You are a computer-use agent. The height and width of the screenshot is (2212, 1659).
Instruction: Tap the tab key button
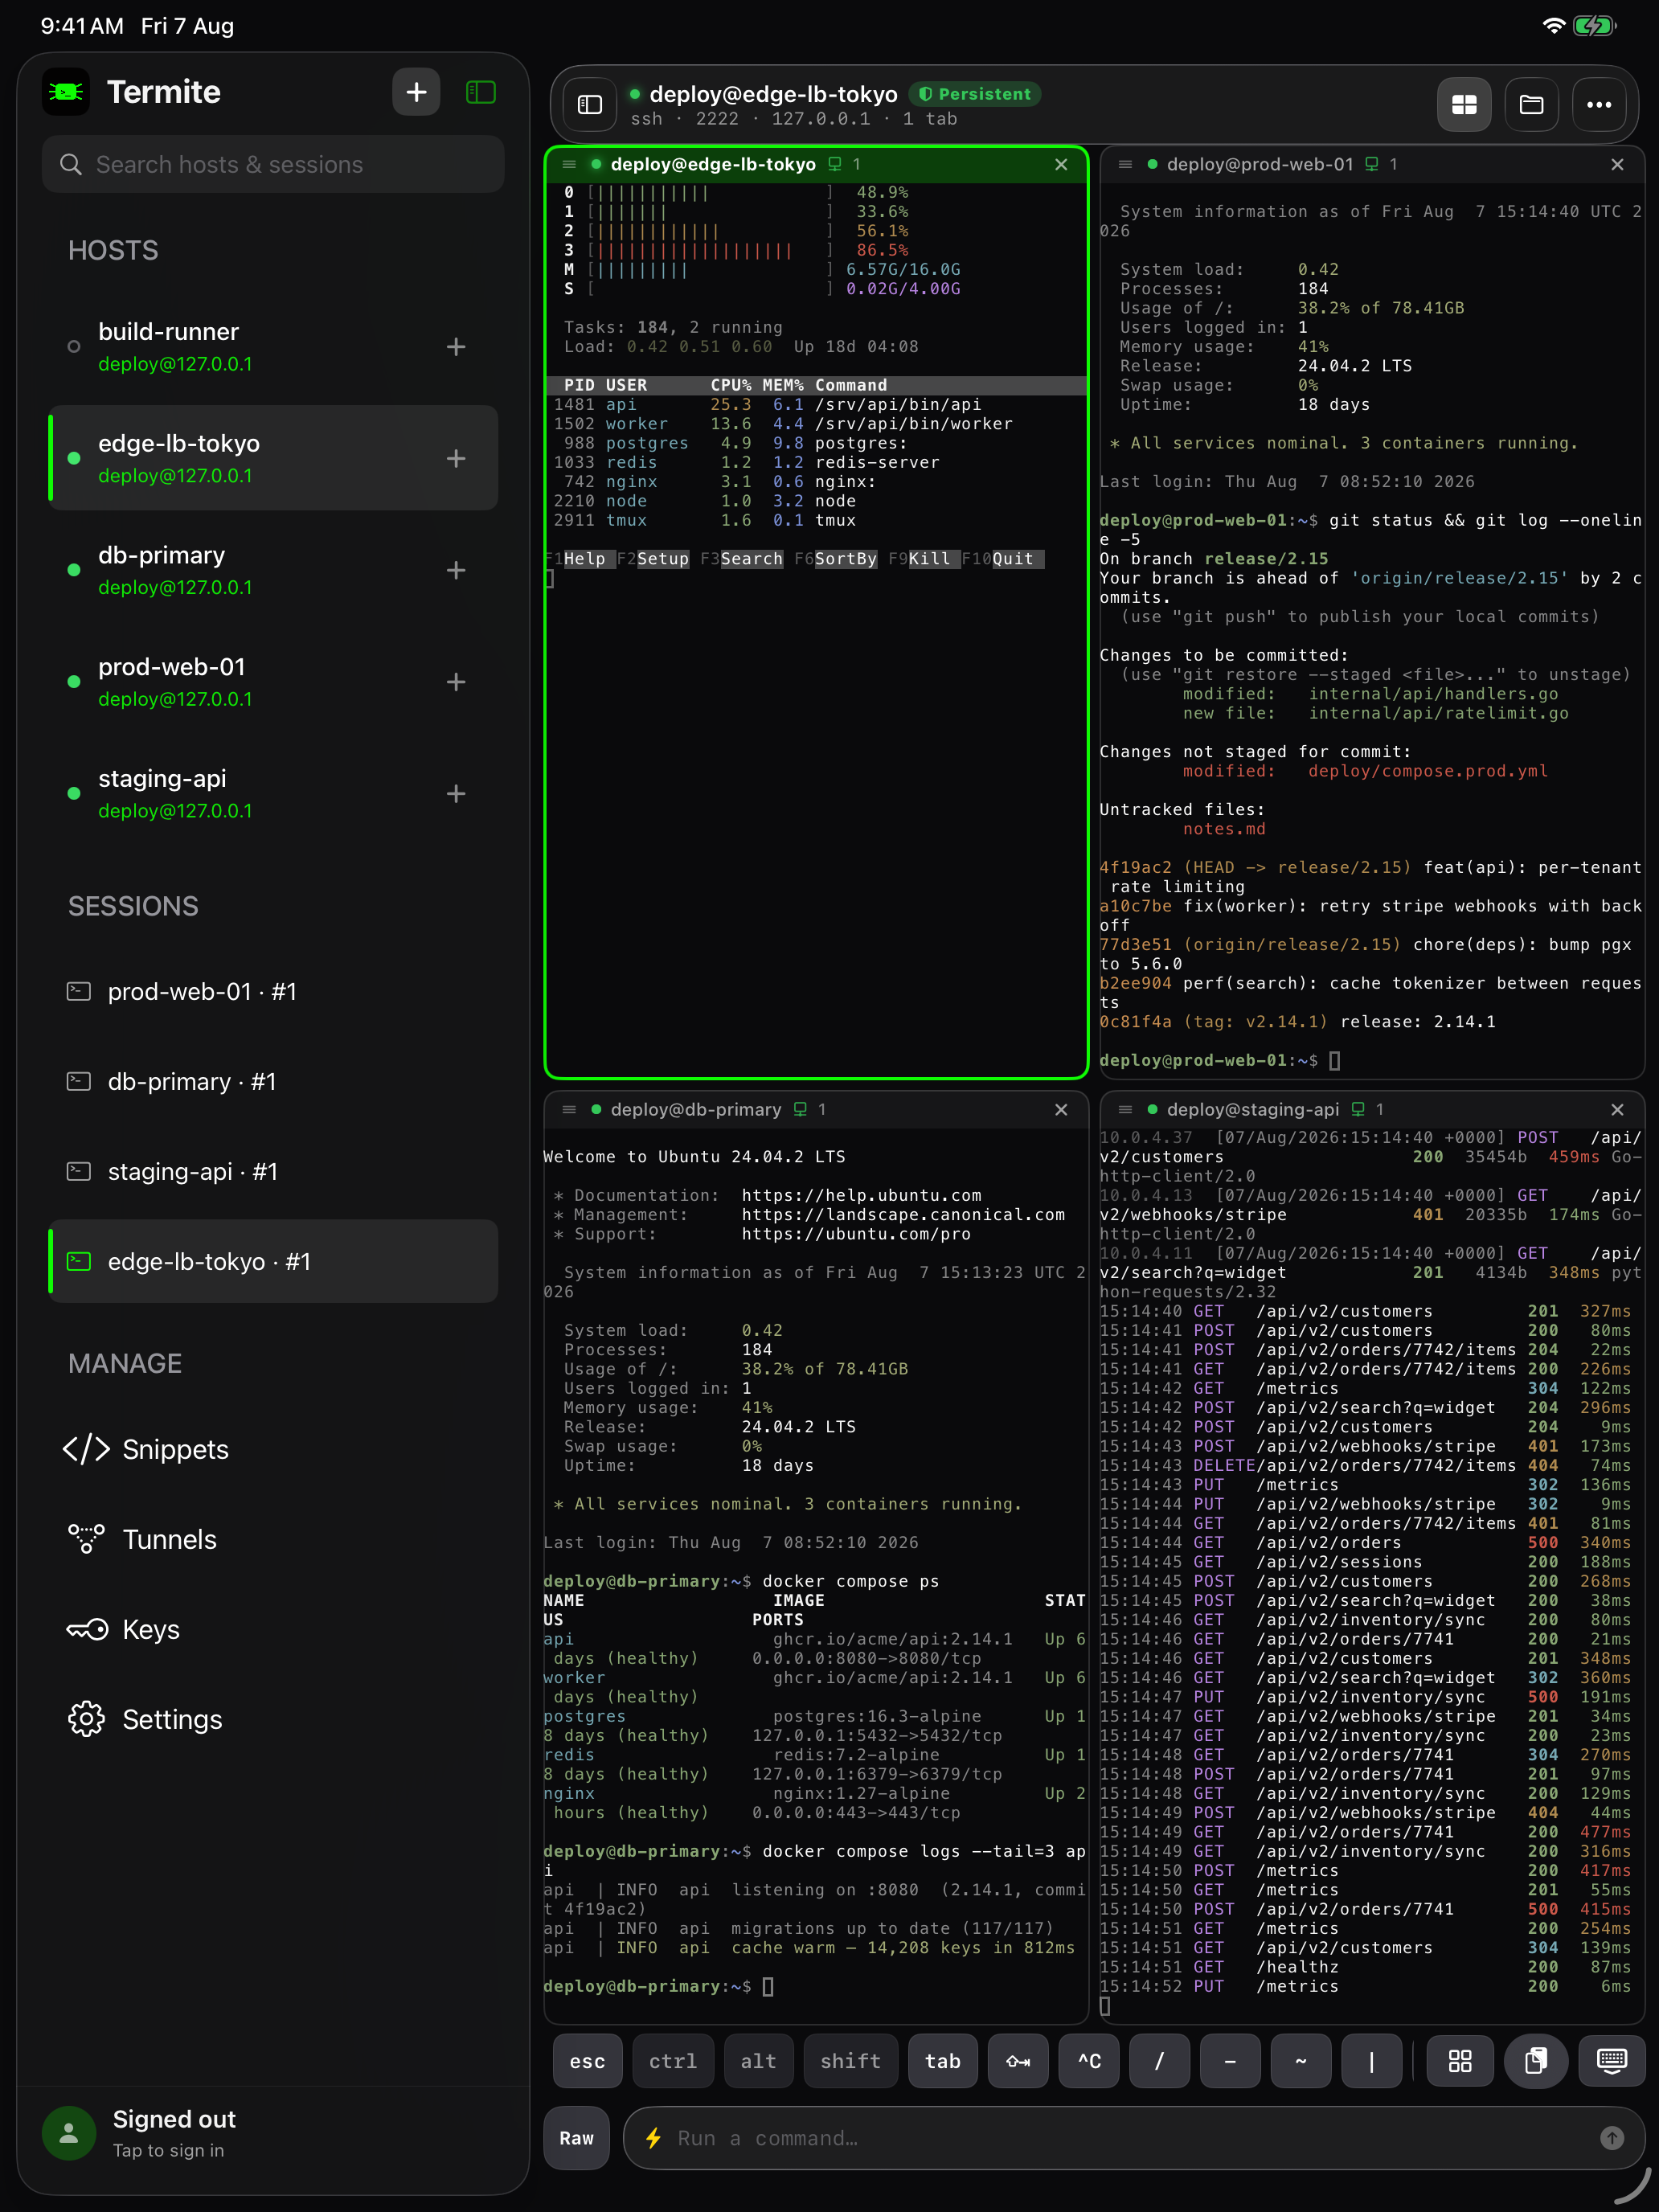(942, 2061)
